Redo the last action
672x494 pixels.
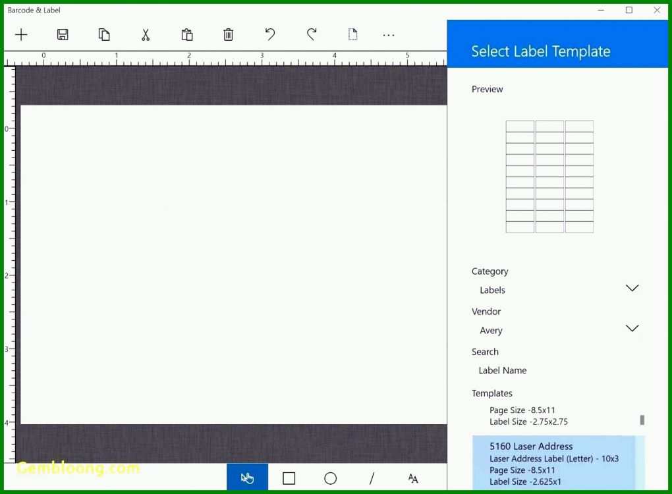(312, 34)
